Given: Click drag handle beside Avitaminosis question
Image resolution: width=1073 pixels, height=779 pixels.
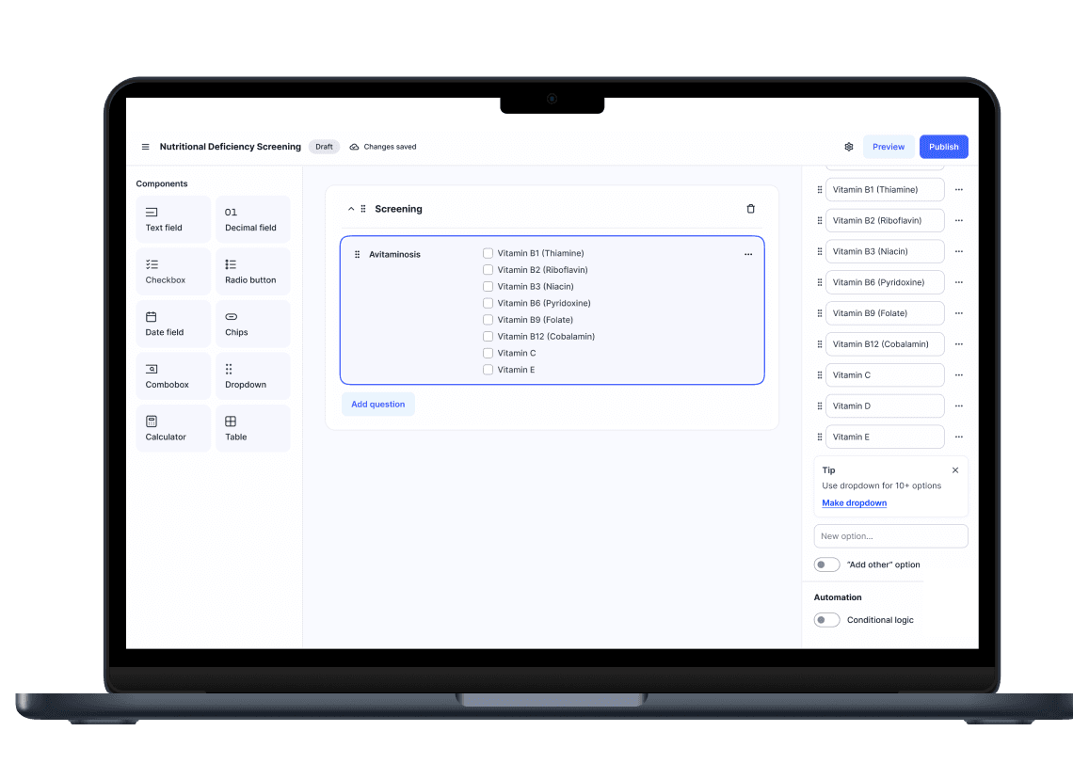Looking at the screenshot, I should click(x=357, y=254).
